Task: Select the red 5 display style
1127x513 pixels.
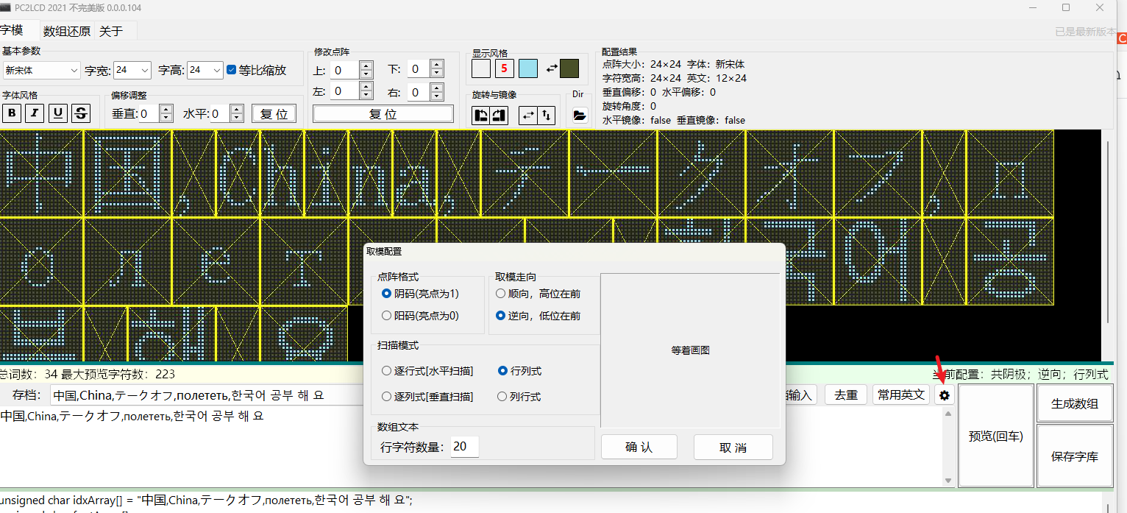Action: tap(504, 68)
